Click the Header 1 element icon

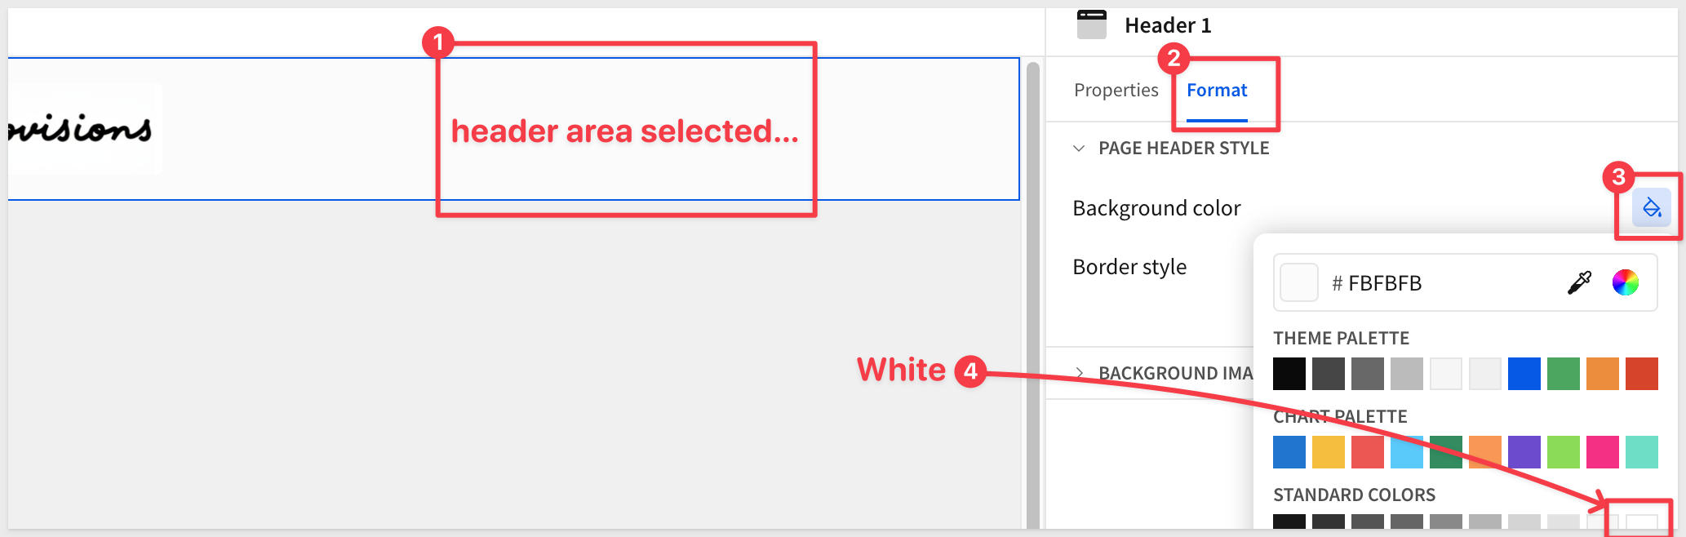click(1091, 24)
